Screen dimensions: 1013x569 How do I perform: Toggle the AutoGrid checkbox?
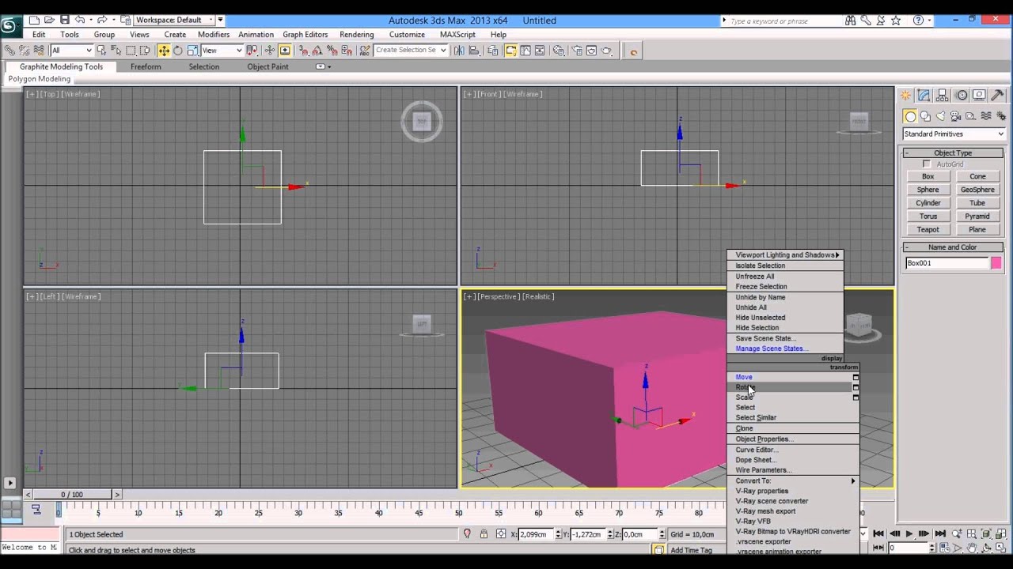click(x=927, y=164)
